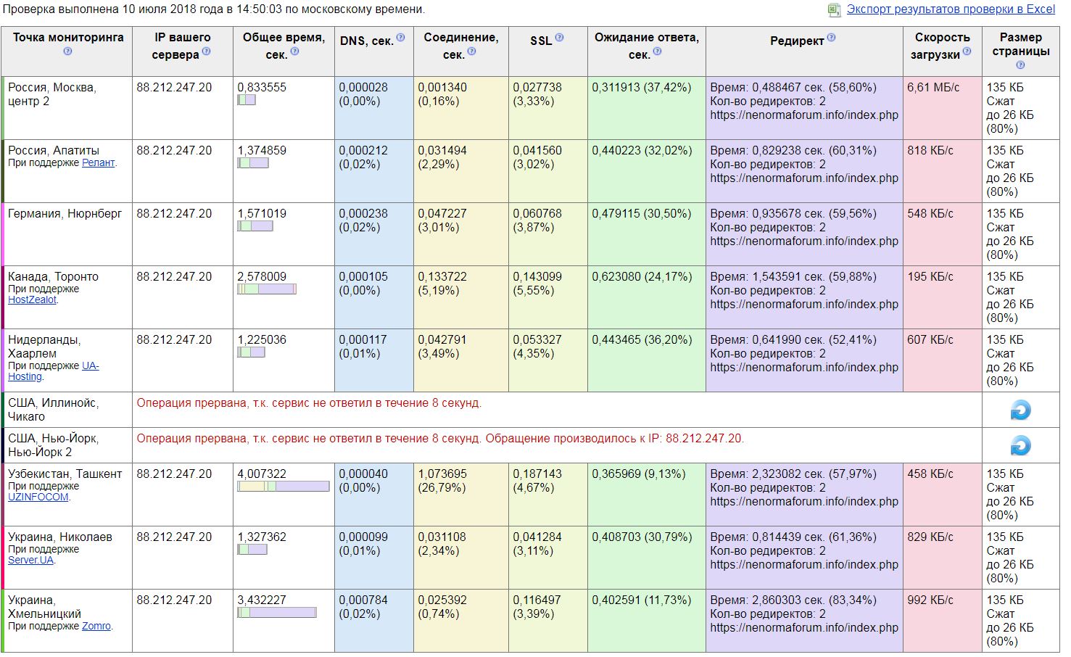Click help icon next to IP вашего сервера

click(x=206, y=51)
